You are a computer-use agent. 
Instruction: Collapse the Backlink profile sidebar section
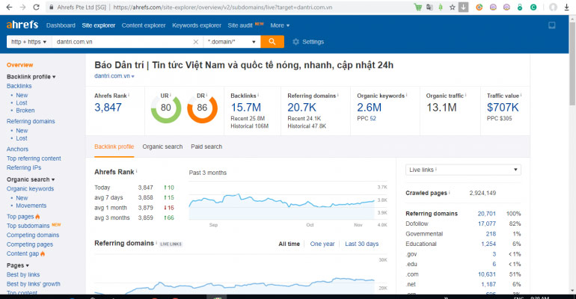(31, 77)
